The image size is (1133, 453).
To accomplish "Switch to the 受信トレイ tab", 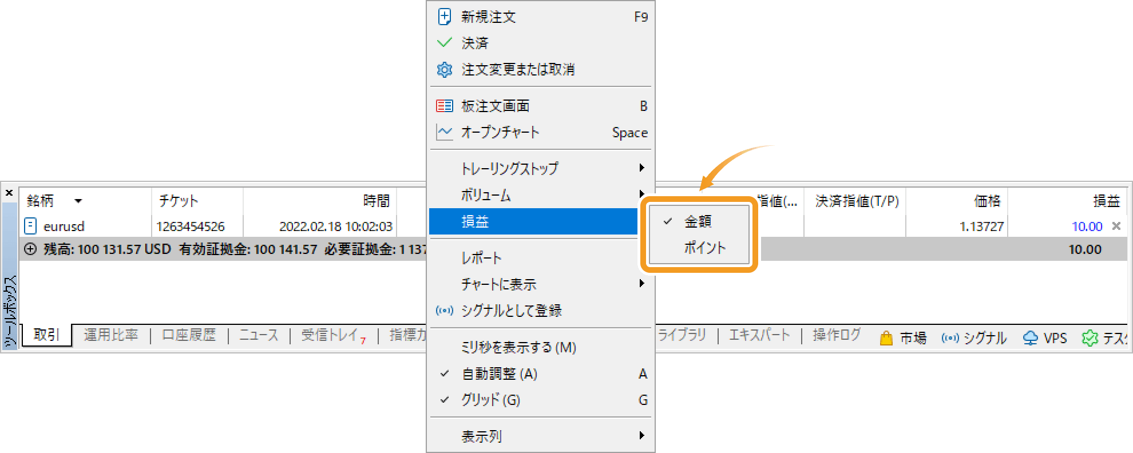I will pos(334,336).
